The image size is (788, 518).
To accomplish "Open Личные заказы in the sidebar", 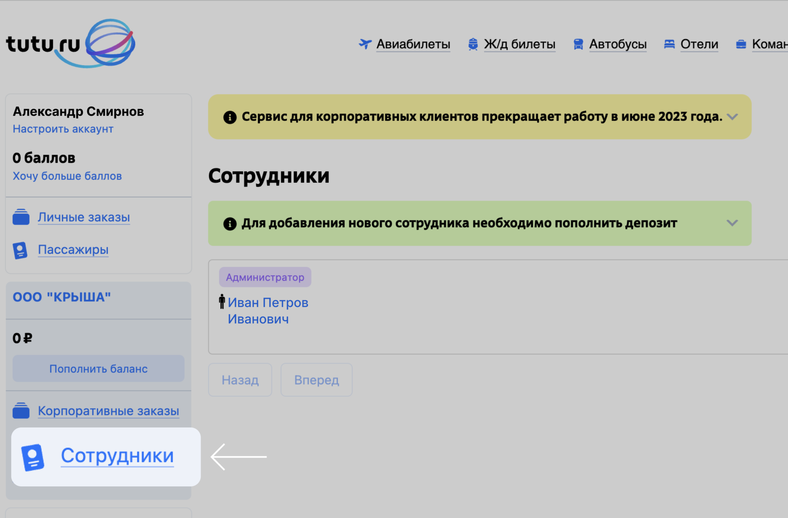I will coord(84,217).
